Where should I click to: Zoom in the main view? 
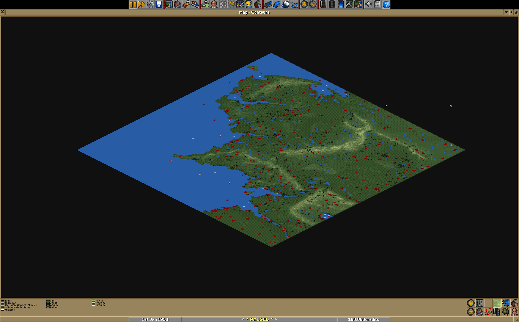point(304,5)
